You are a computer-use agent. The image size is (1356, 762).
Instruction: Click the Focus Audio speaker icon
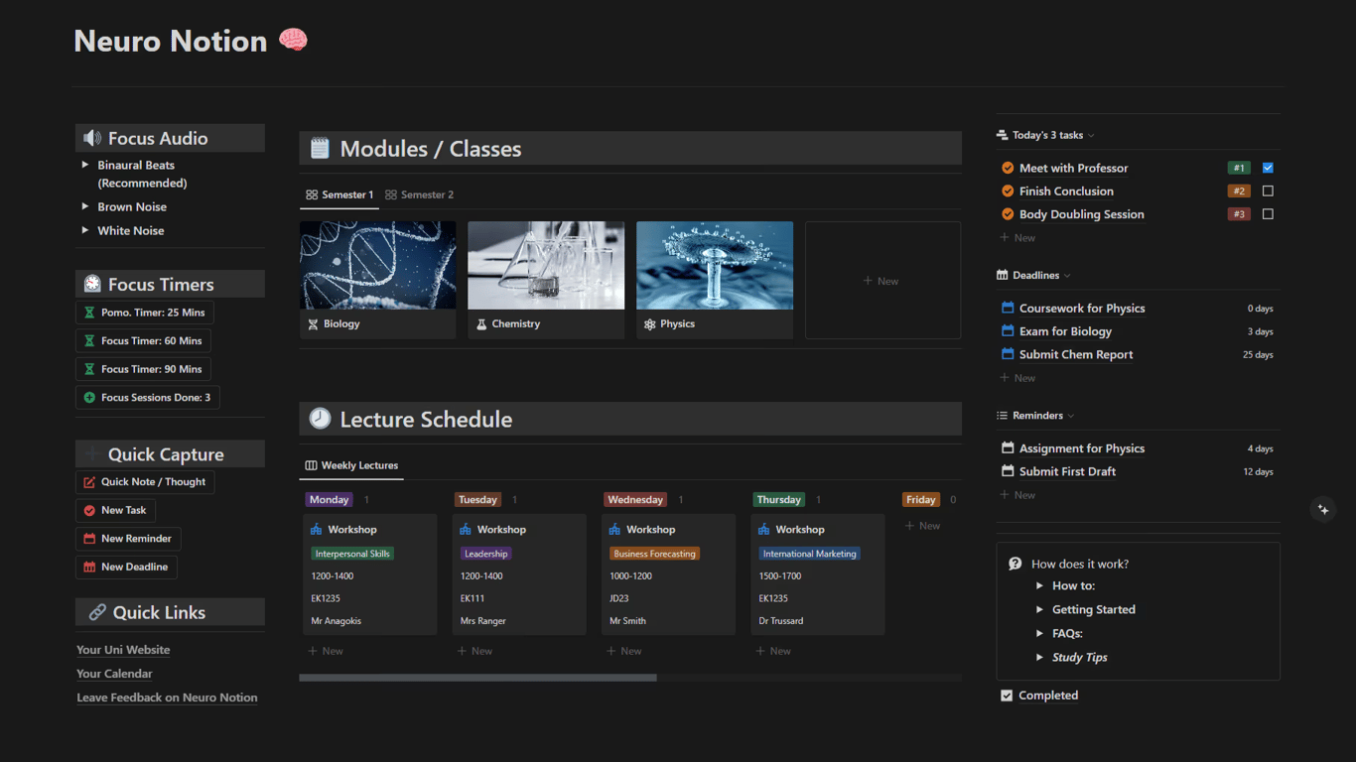(x=92, y=137)
